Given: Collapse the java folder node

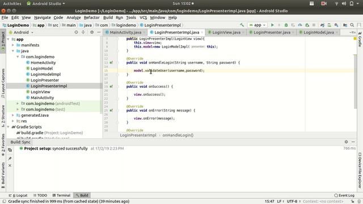Looking at the screenshot, I should click(x=13, y=51).
